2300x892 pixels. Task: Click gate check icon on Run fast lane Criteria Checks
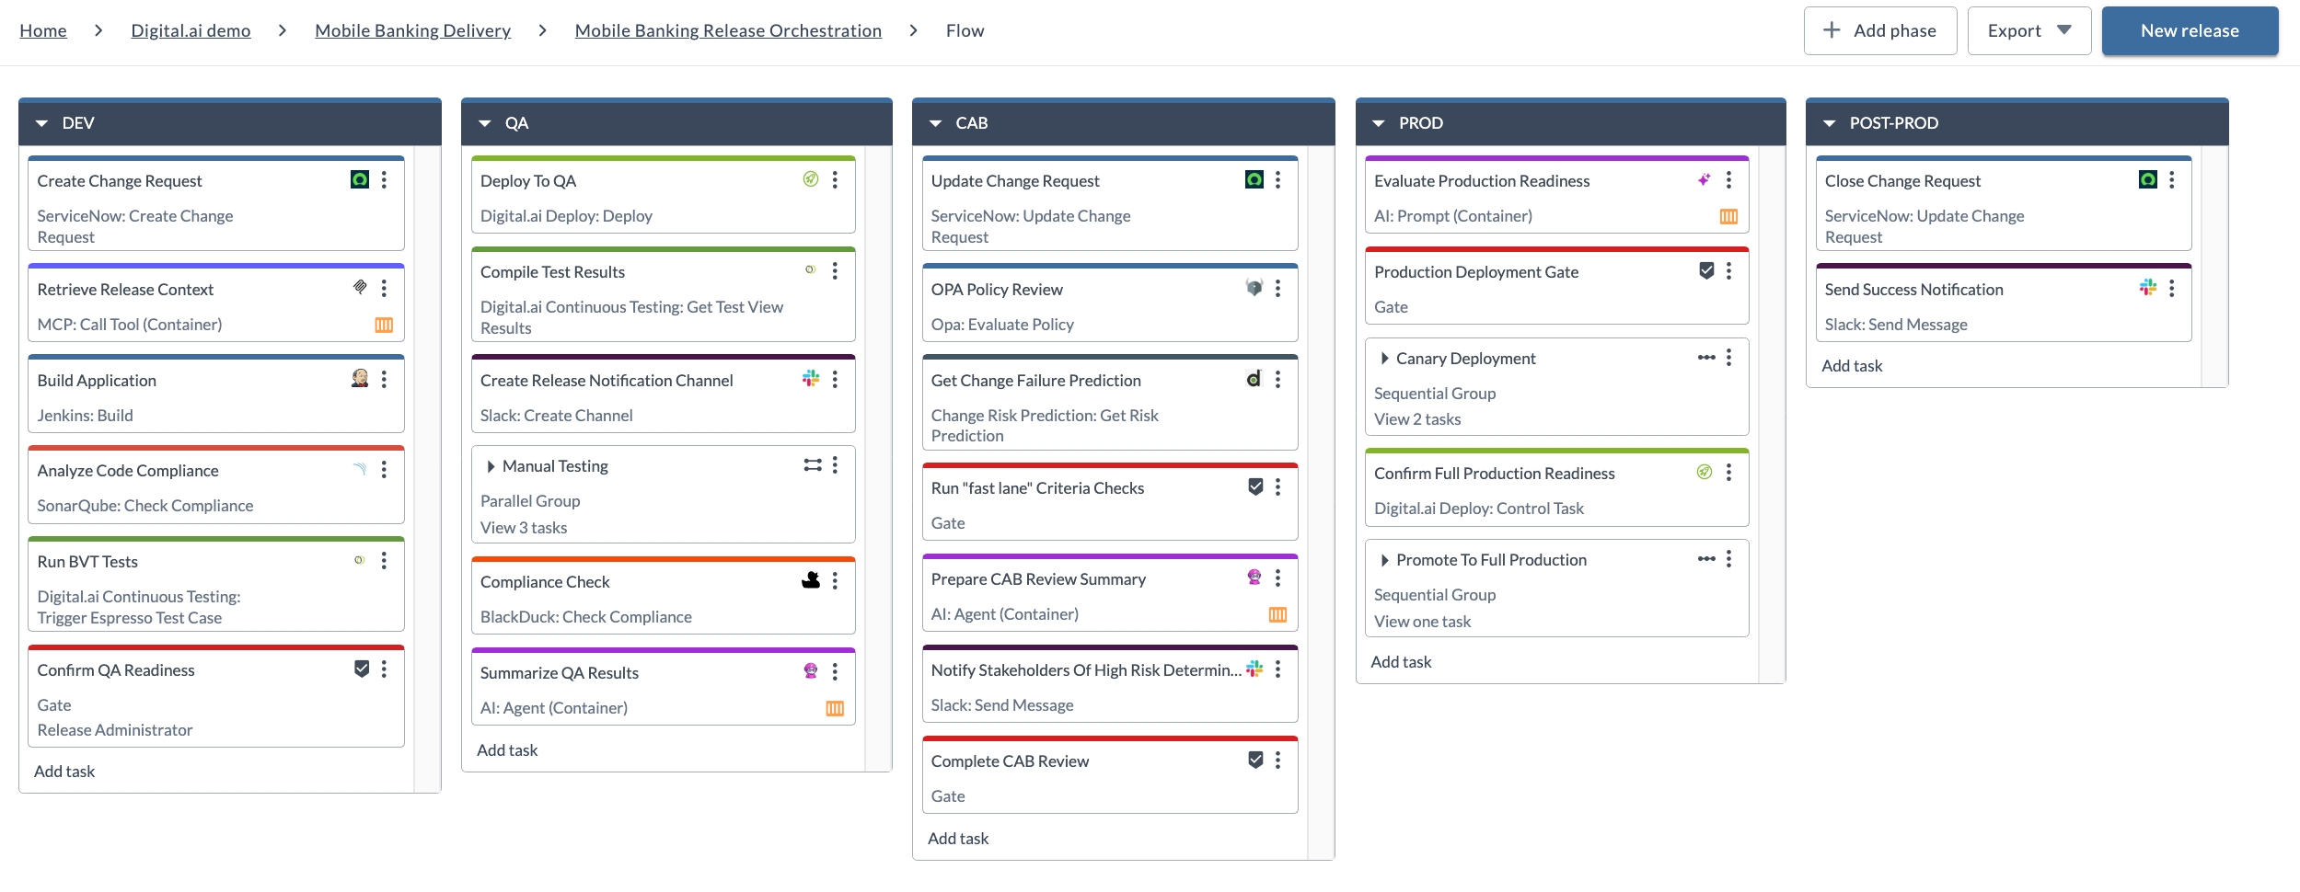tap(1255, 486)
